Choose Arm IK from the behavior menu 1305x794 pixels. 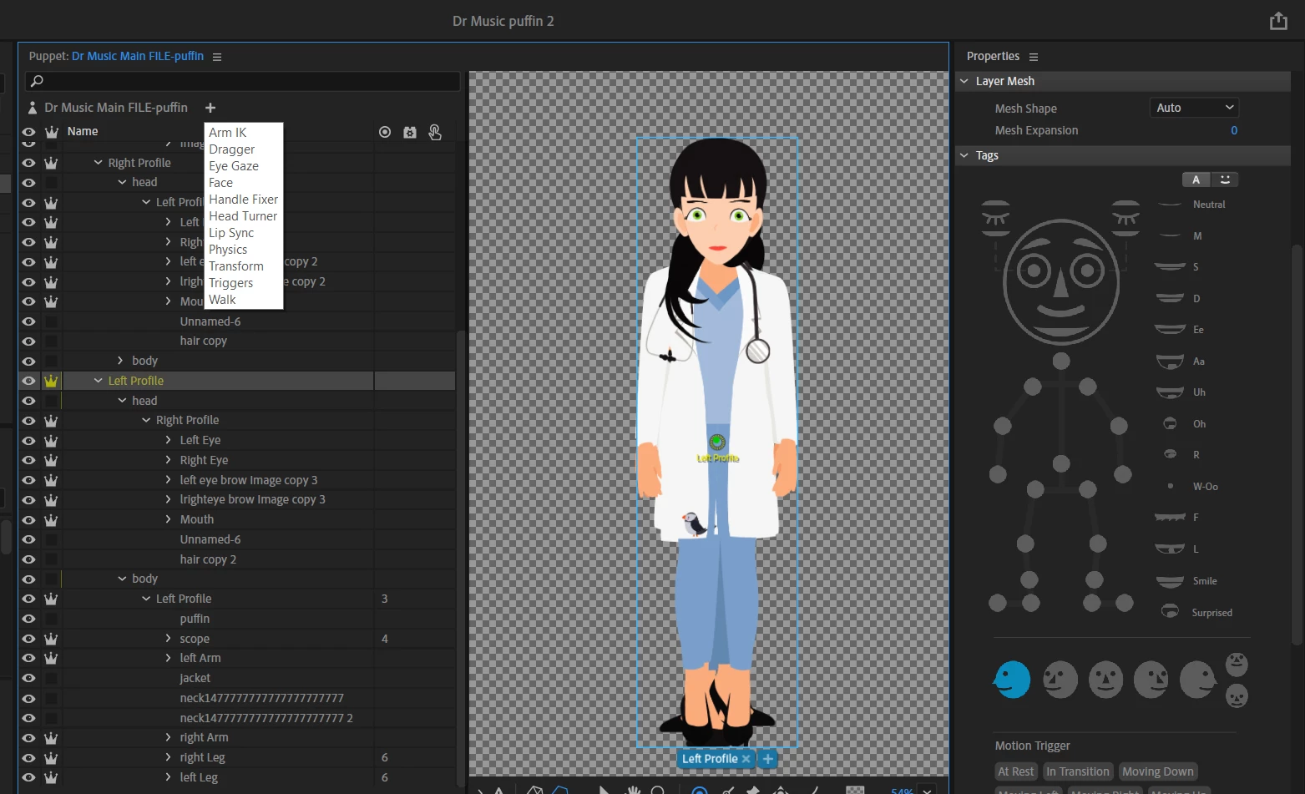(x=228, y=133)
